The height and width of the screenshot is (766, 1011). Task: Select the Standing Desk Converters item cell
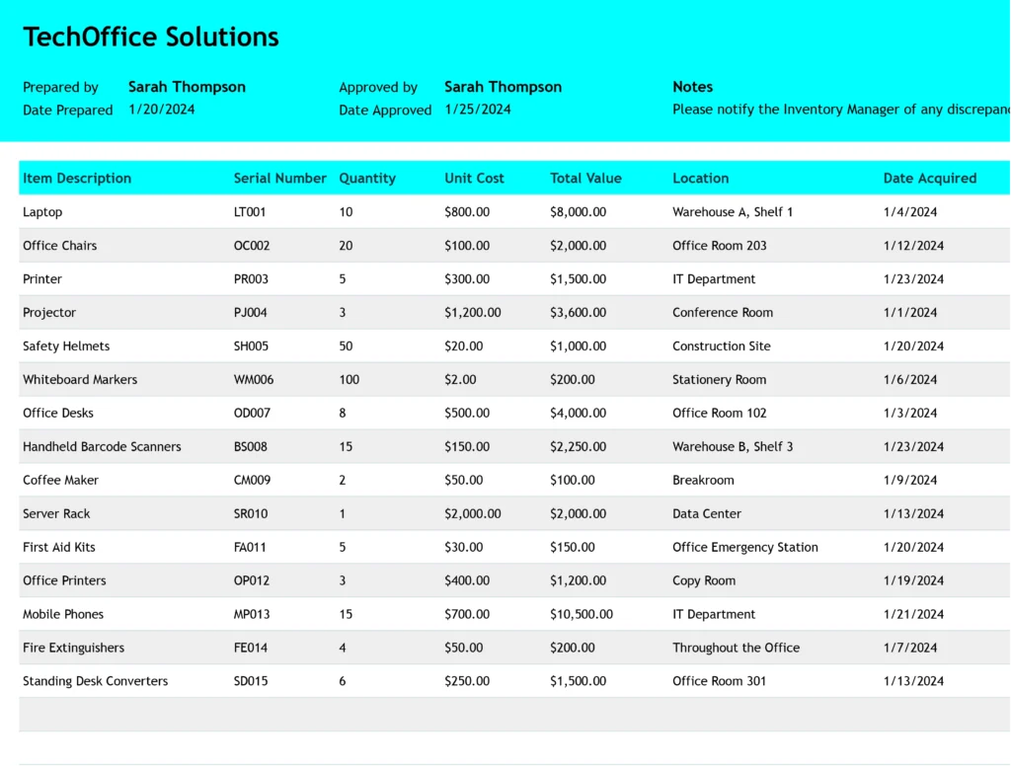96,681
